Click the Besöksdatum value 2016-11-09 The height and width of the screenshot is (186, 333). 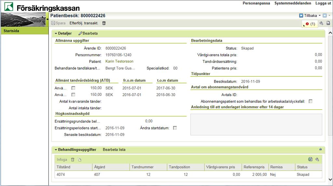250,81
